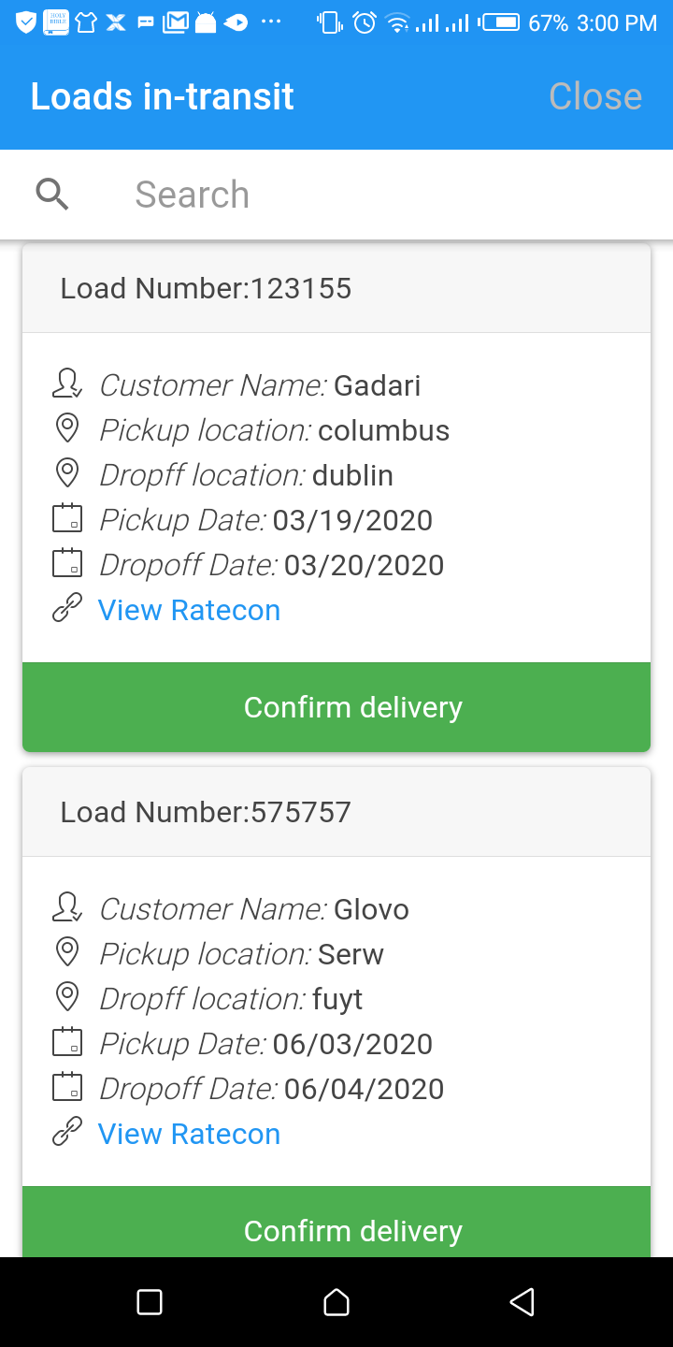The height and width of the screenshot is (1347, 673).
Task: Tap link chain icon for load 123155
Action: [x=67, y=610]
